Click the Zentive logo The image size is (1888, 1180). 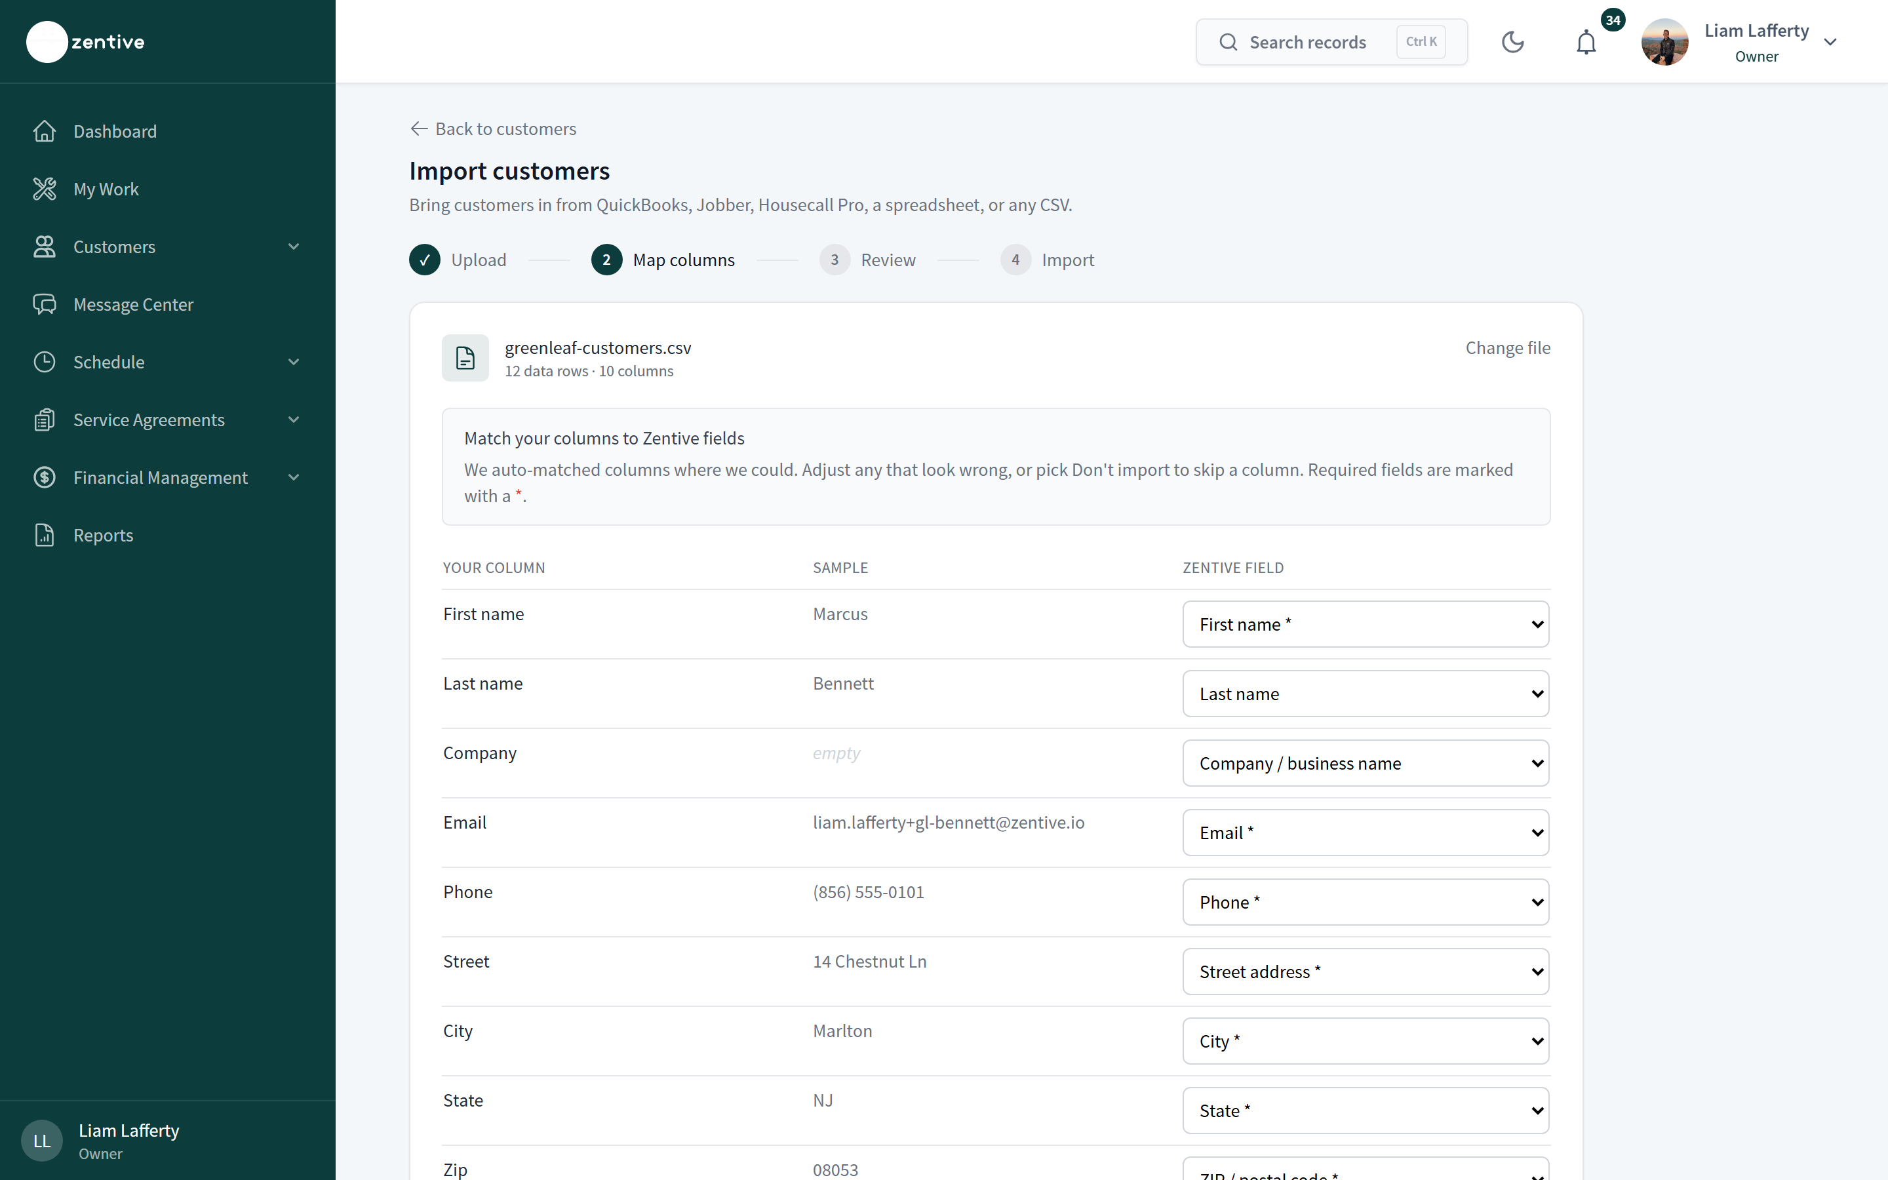[x=86, y=41]
